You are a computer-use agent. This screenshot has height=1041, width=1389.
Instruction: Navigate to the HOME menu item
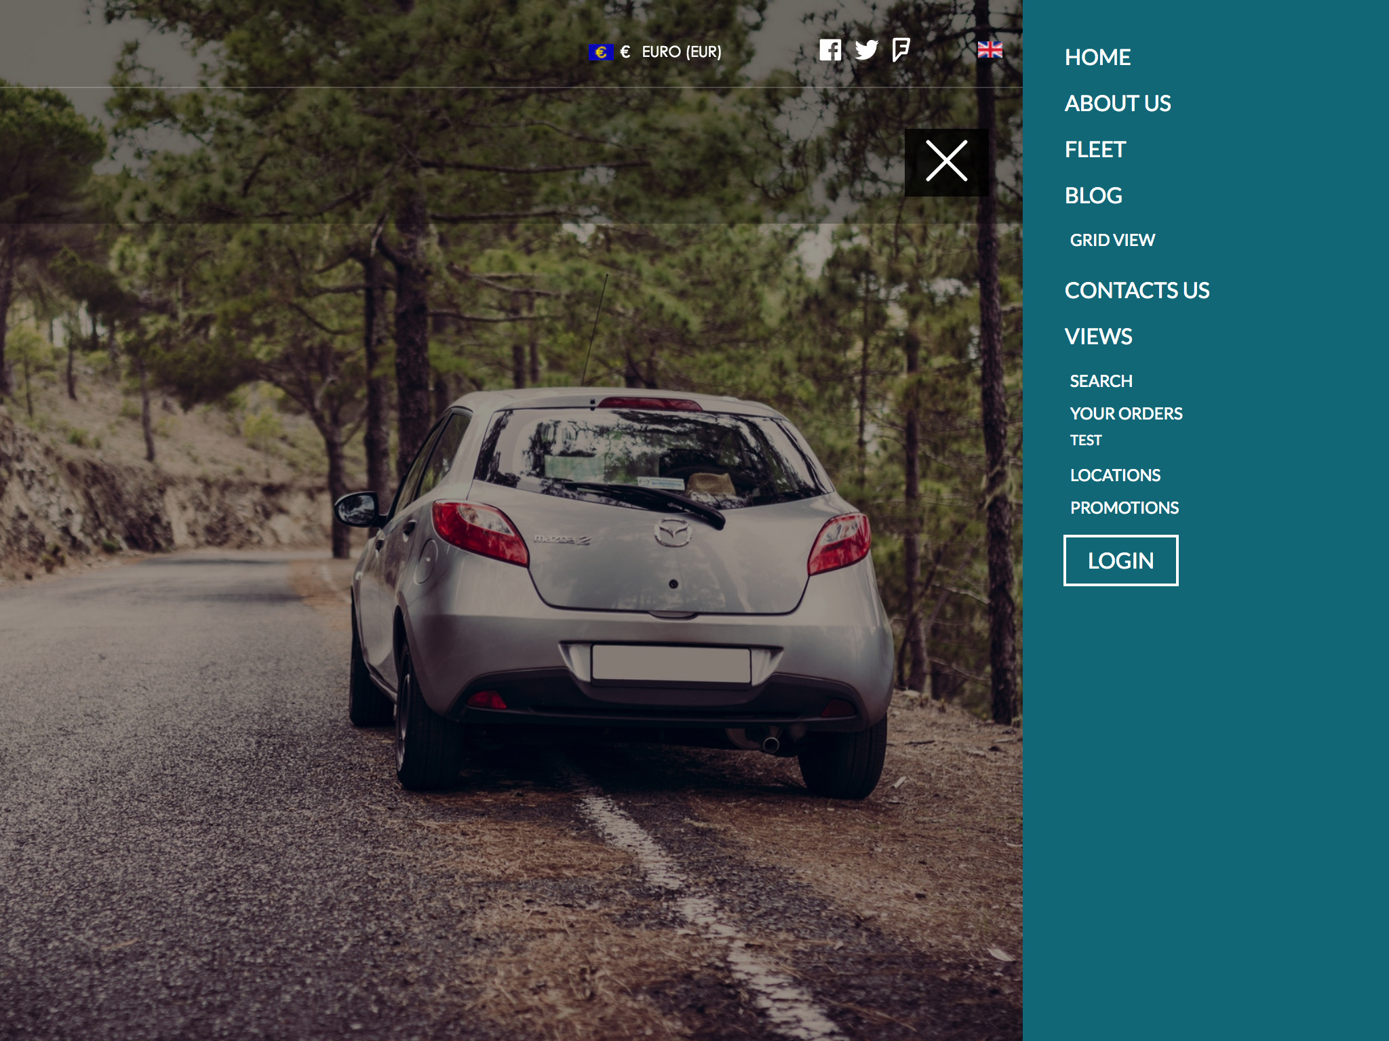coord(1098,56)
